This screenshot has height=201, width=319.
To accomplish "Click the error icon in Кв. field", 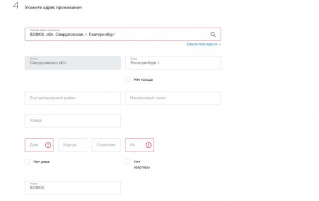I will (x=148, y=145).
